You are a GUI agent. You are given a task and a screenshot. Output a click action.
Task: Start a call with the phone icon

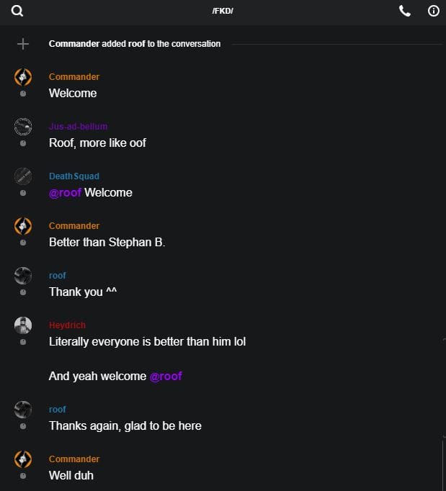point(405,11)
